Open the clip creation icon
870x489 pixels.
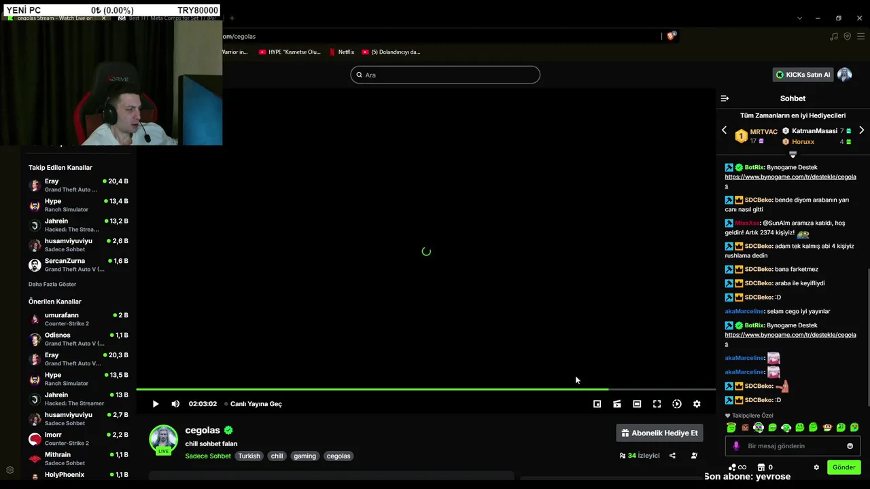coord(616,404)
